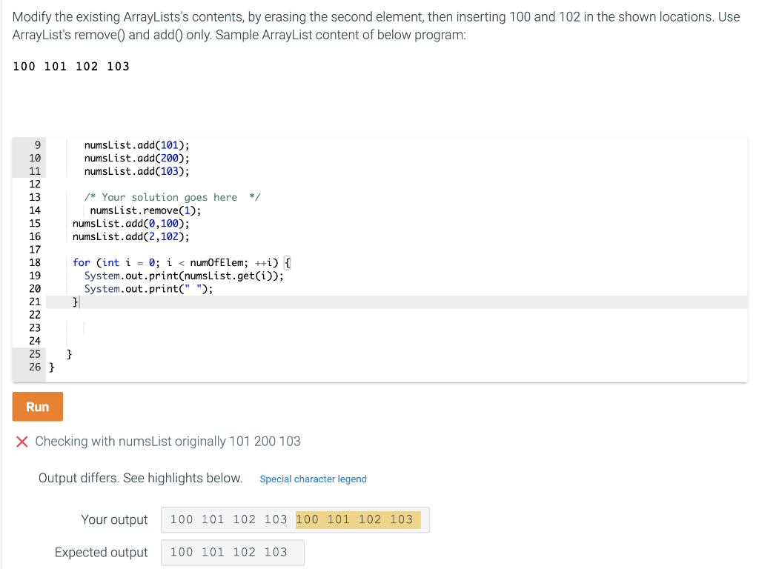Click code line numsList.add(200);
The image size is (759, 569).
pyautogui.click(x=137, y=159)
